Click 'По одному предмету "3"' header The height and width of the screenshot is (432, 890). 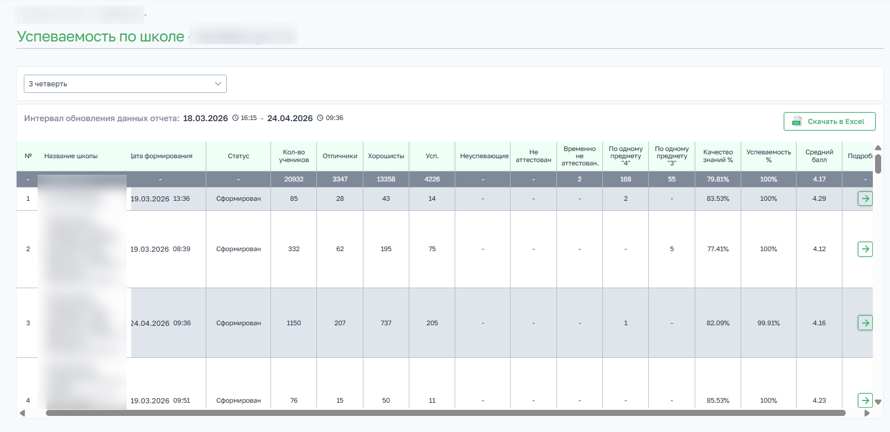pos(672,156)
